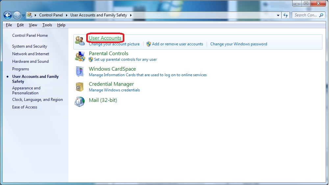Open the View menu
This screenshot has width=329, height=185.
(33, 25)
